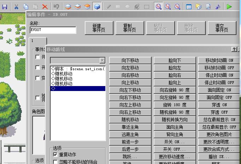241x164 pixels.
Task: Open the move route target dropdown
Action: point(102,60)
